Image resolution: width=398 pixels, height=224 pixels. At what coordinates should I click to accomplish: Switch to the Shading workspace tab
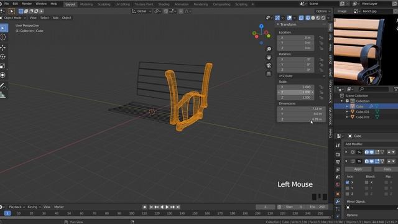coord(164,4)
